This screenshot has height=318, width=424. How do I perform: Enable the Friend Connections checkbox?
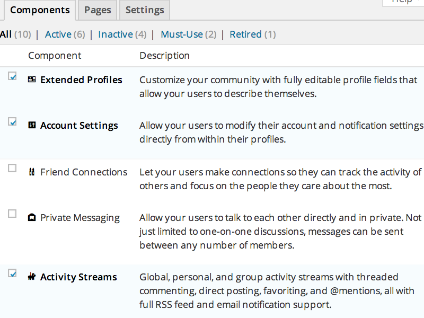tap(12, 168)
